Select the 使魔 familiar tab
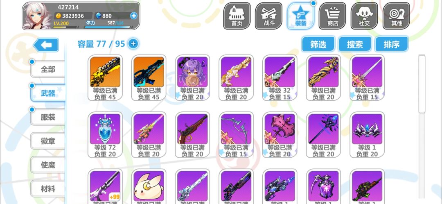Image resolution: width=442 pixels, height=204 pixels. pos(47,165)
